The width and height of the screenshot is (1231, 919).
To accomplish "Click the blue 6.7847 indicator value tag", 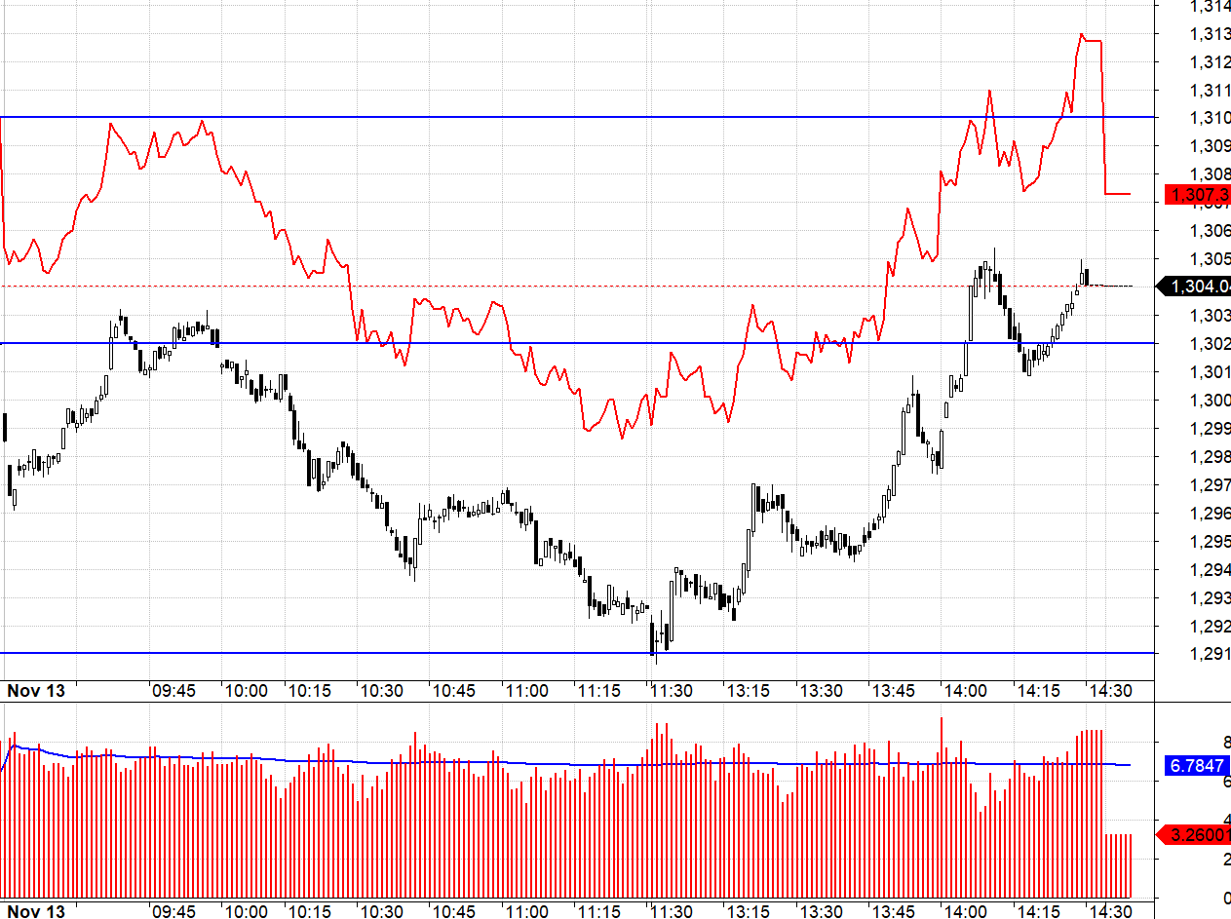I will pos(1198,766).
